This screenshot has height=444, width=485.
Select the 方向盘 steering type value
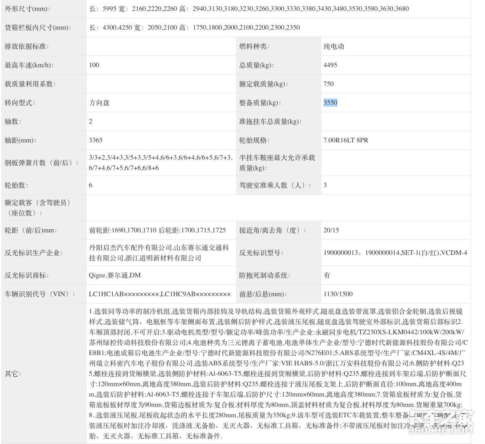point(99,103)
